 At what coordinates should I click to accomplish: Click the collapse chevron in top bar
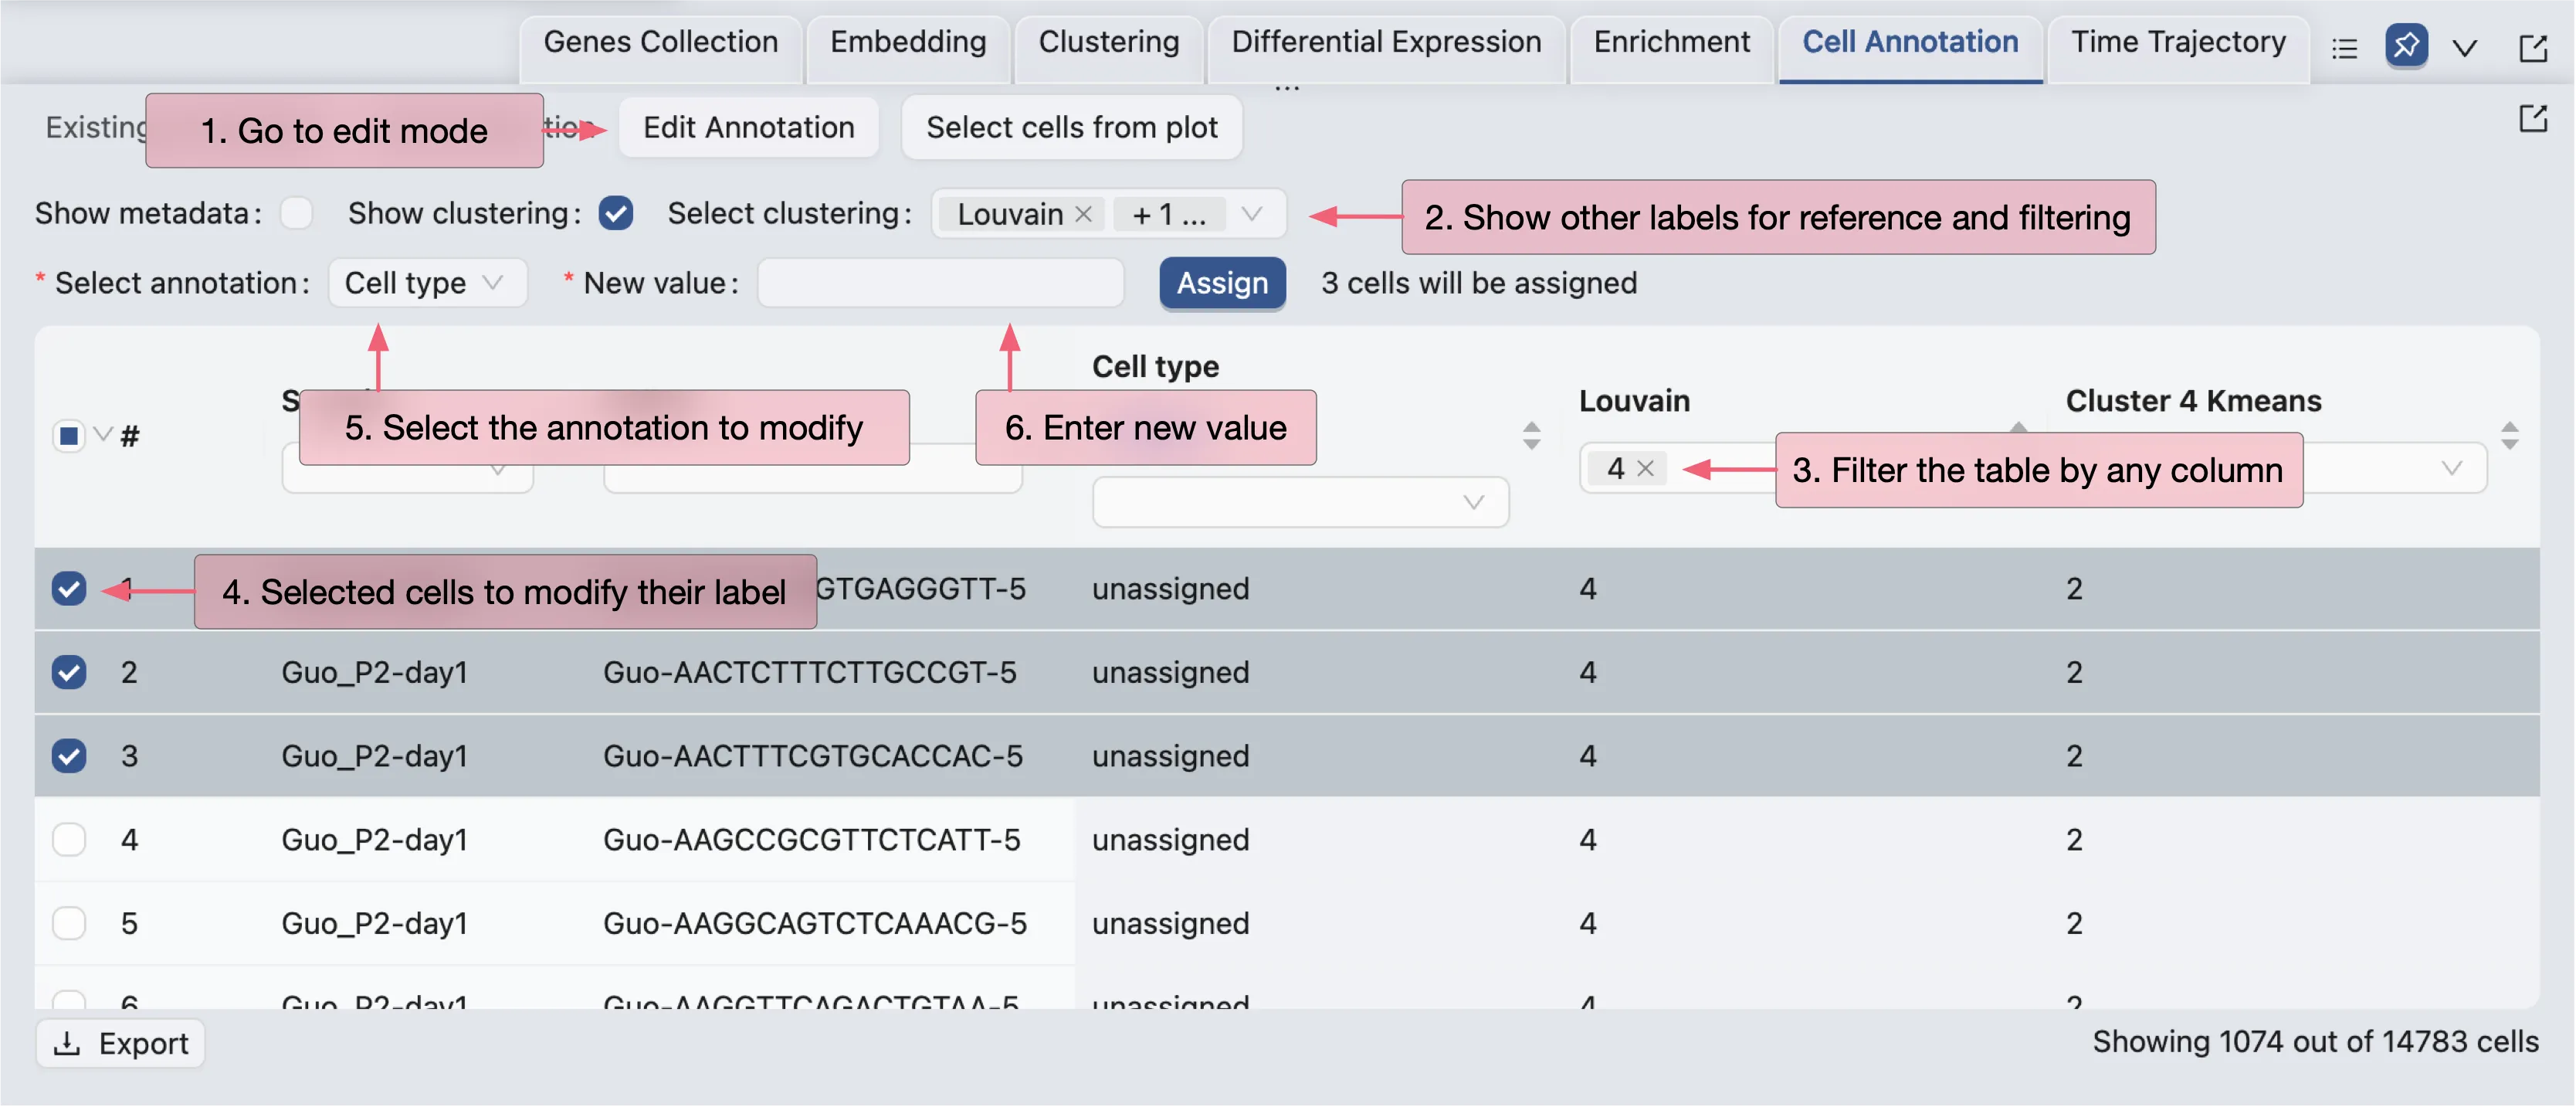2465,48
